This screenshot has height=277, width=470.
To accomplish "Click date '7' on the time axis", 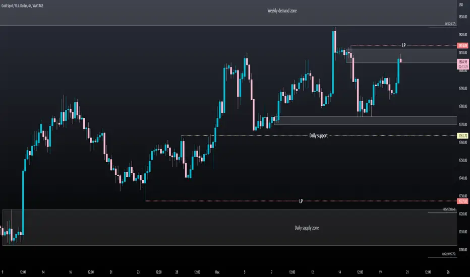I will [x=272, y=272].
